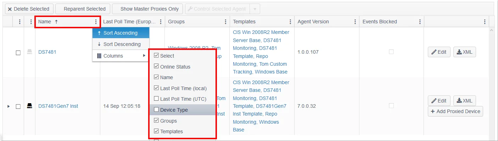Open the Templates column kebab menu
The image size is (498, 141).
click(290, 22)
